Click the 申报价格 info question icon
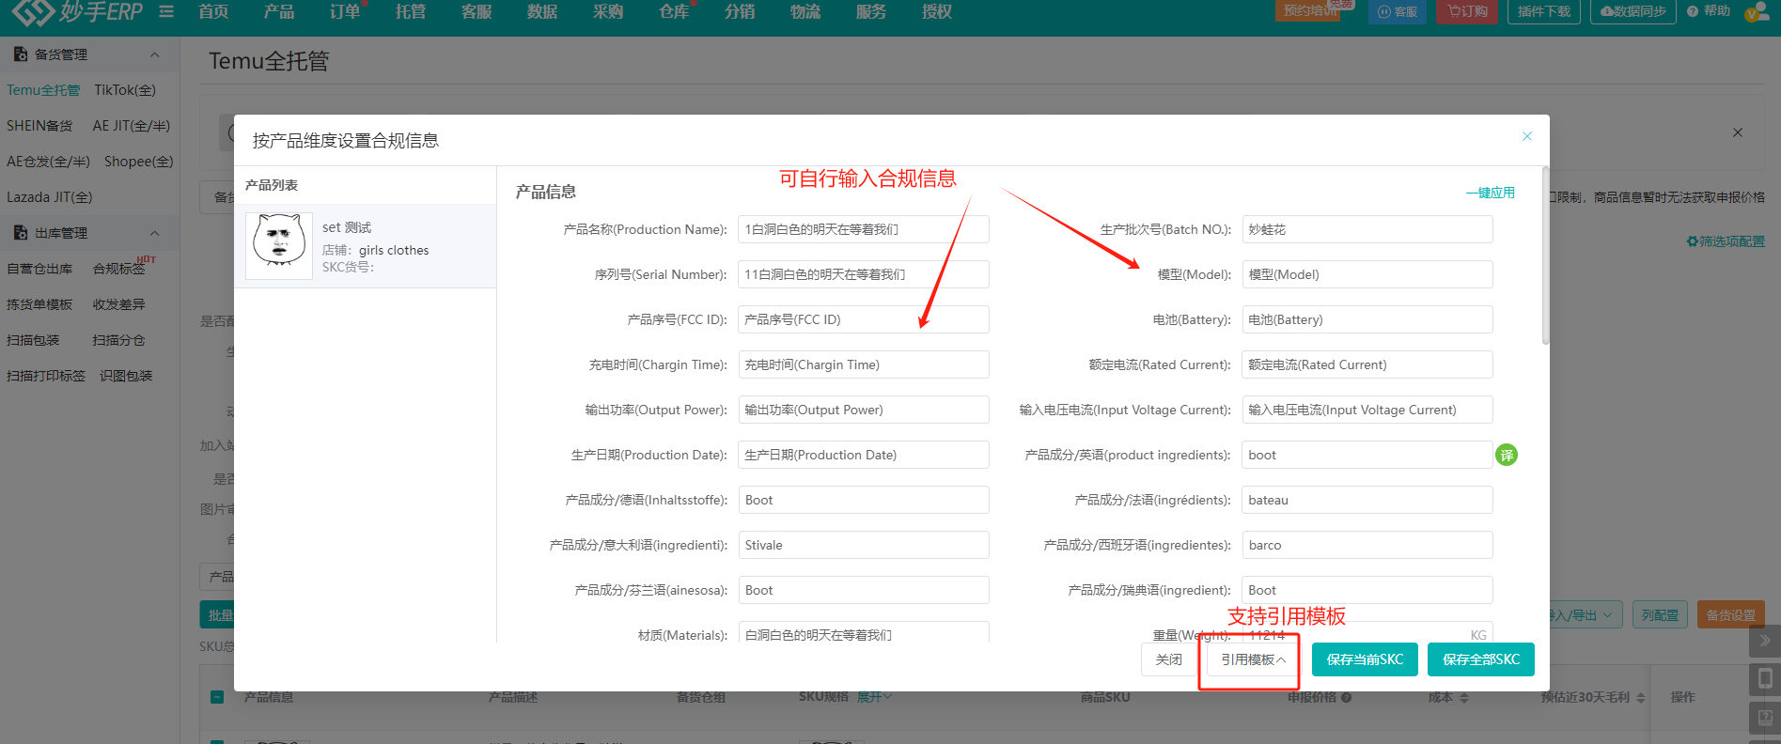The height and width of the screenshot is (744, 1781). pyautogui.click(x=1347, y=697)
